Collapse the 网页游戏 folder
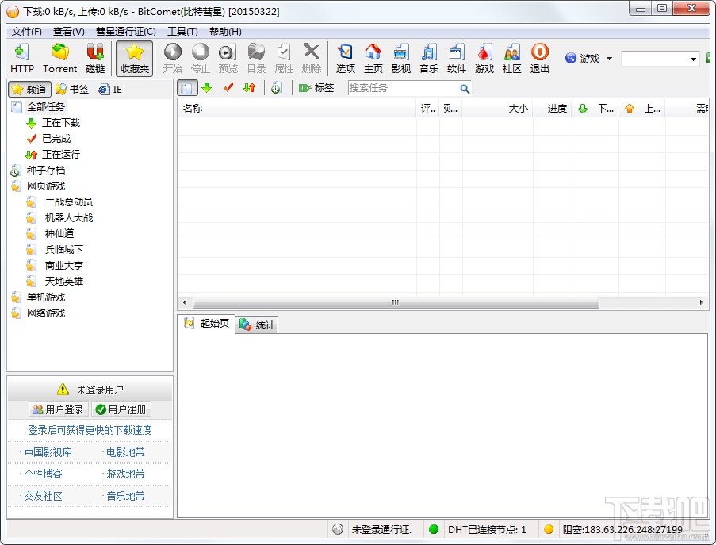The width and height of the screenshot is (716, 545). click(46, 186)
